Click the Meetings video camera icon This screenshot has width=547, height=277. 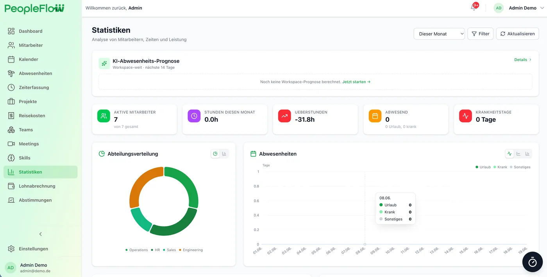11,144
